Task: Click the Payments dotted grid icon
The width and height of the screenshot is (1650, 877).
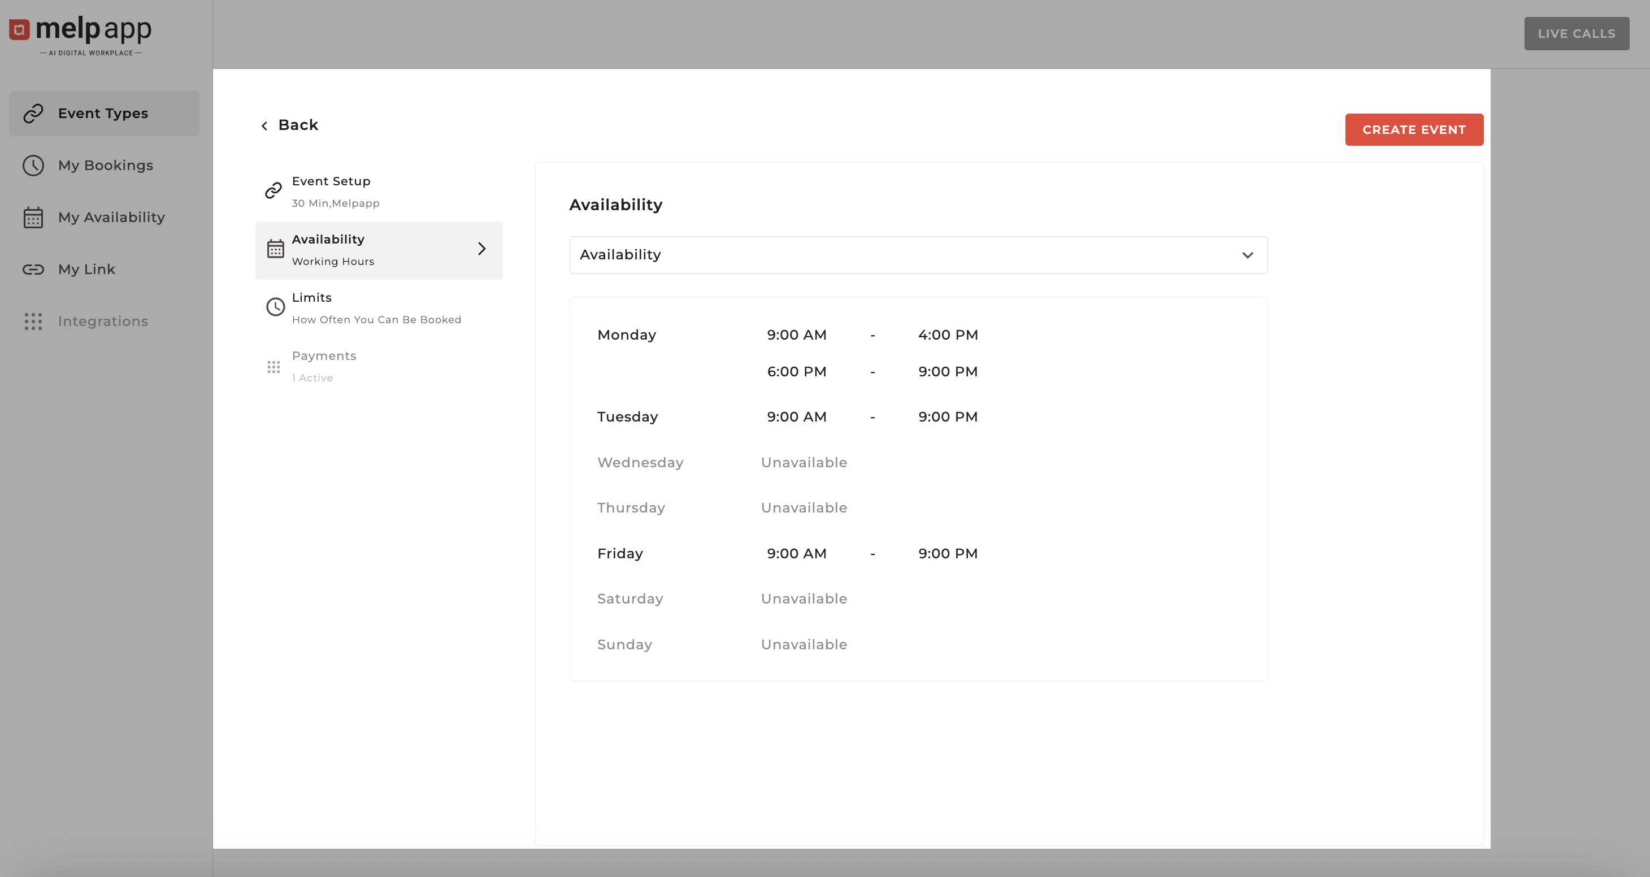Action: tap(273, 366)
